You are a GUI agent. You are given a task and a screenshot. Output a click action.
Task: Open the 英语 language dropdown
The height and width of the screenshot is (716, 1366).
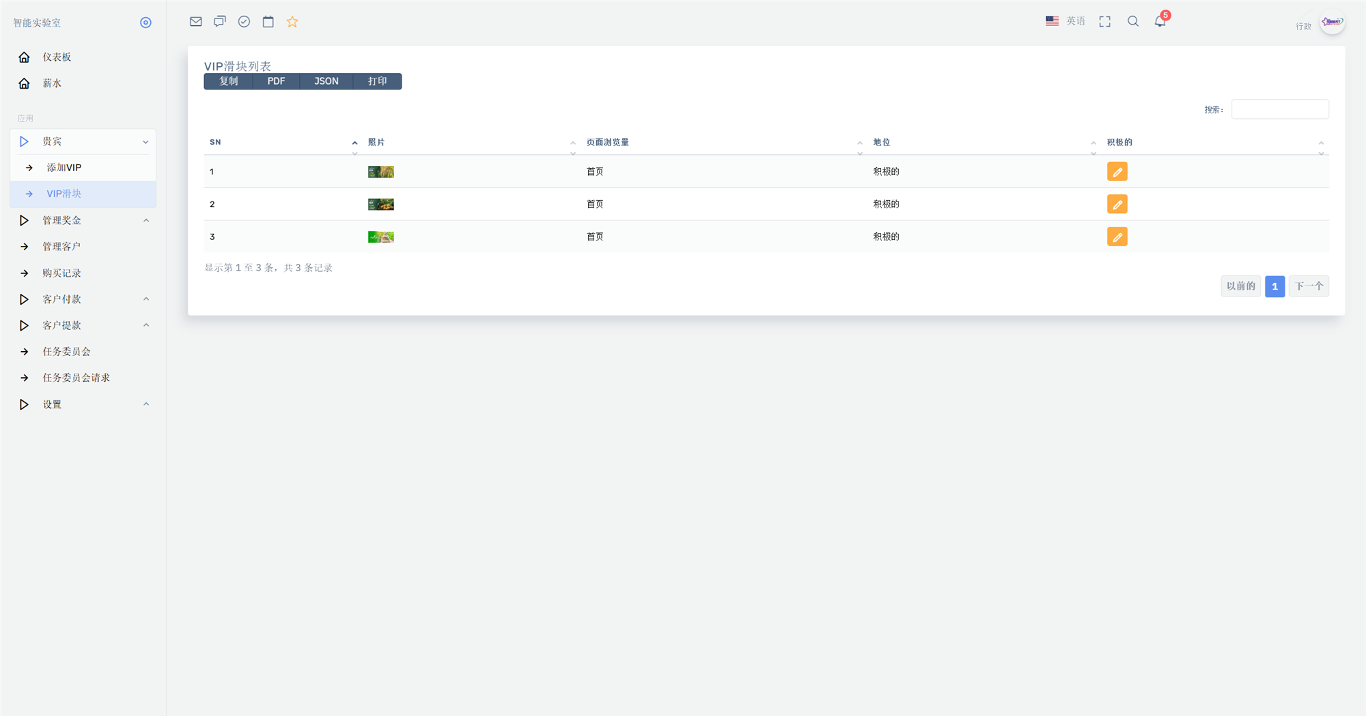tap(1065, 21)
